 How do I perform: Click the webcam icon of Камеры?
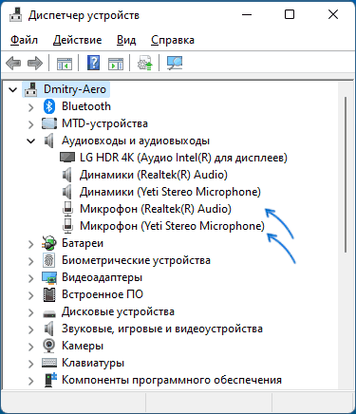point(48,346)
